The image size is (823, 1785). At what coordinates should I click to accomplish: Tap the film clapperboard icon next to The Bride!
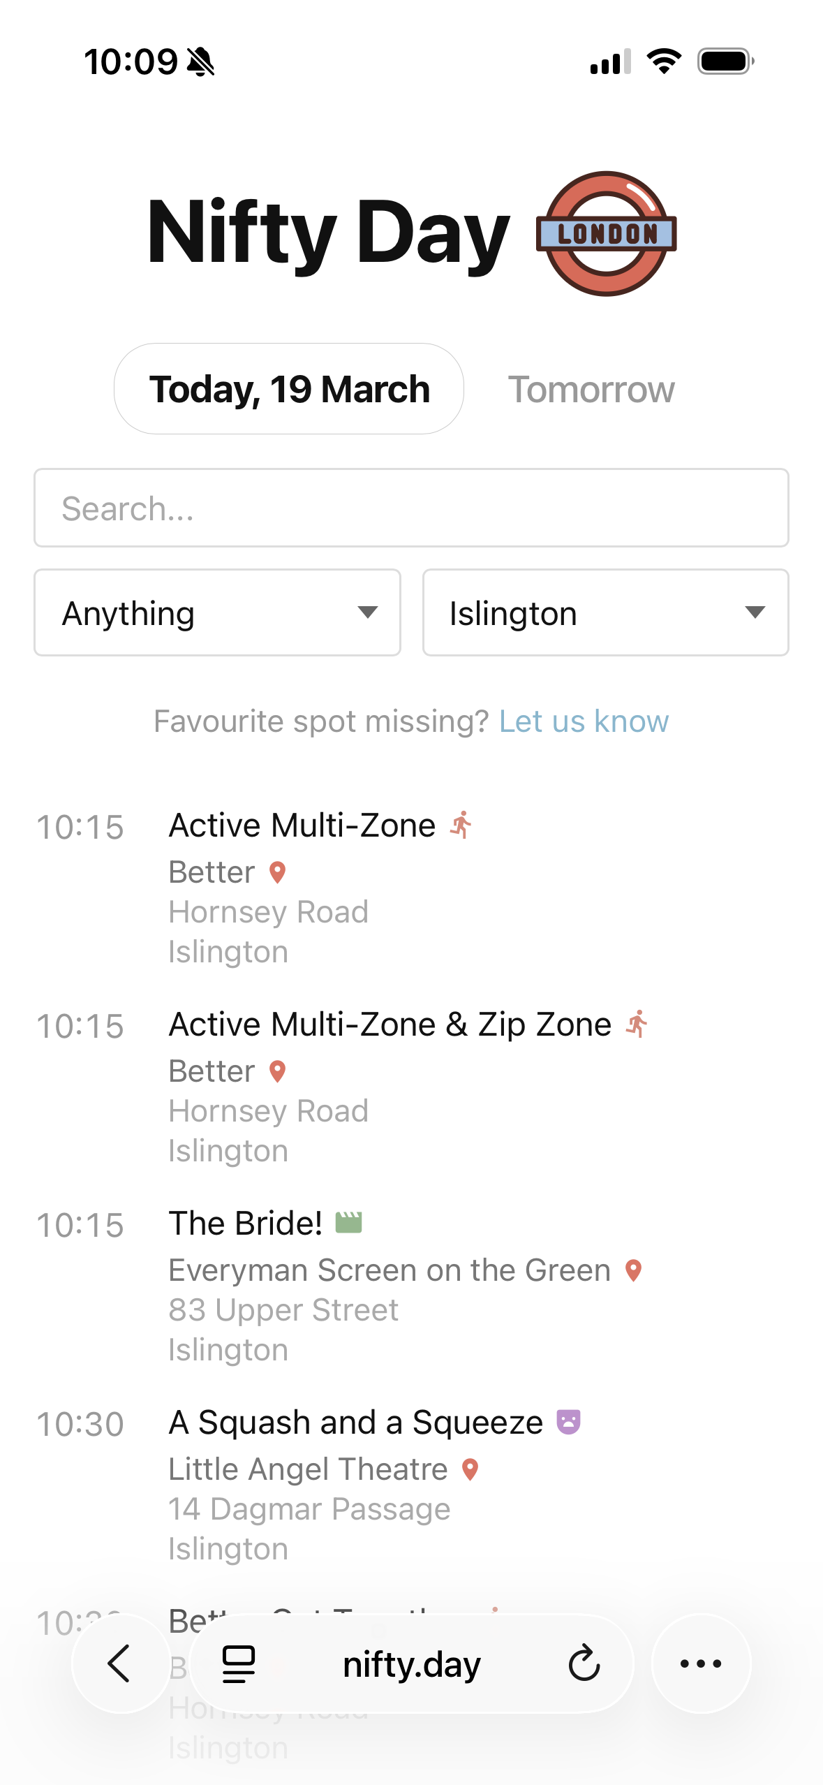click(x=348, y=1223)
